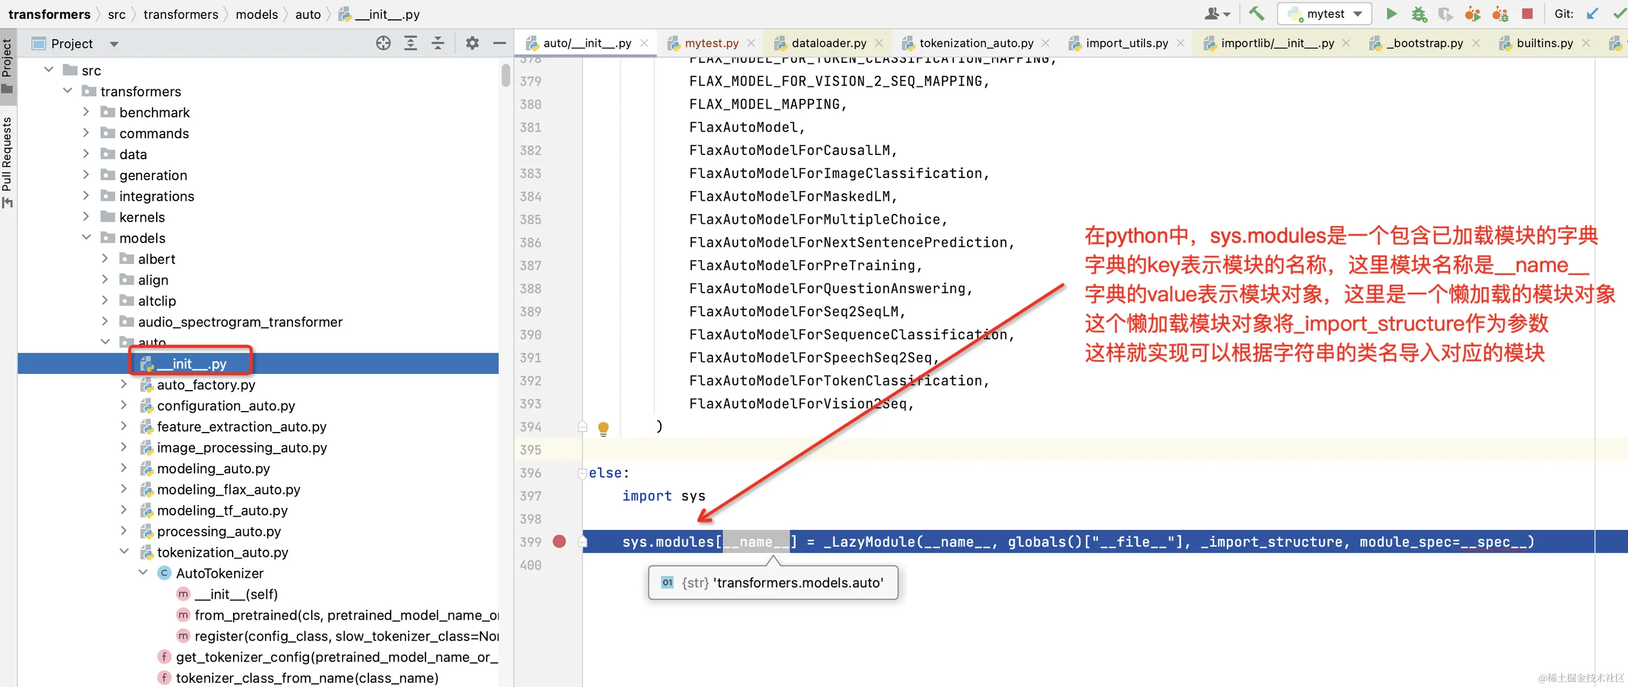Debug the mytest configuration
Image resolution: width=1628 pixels, height=687 pixels.
click(1419, 13)
